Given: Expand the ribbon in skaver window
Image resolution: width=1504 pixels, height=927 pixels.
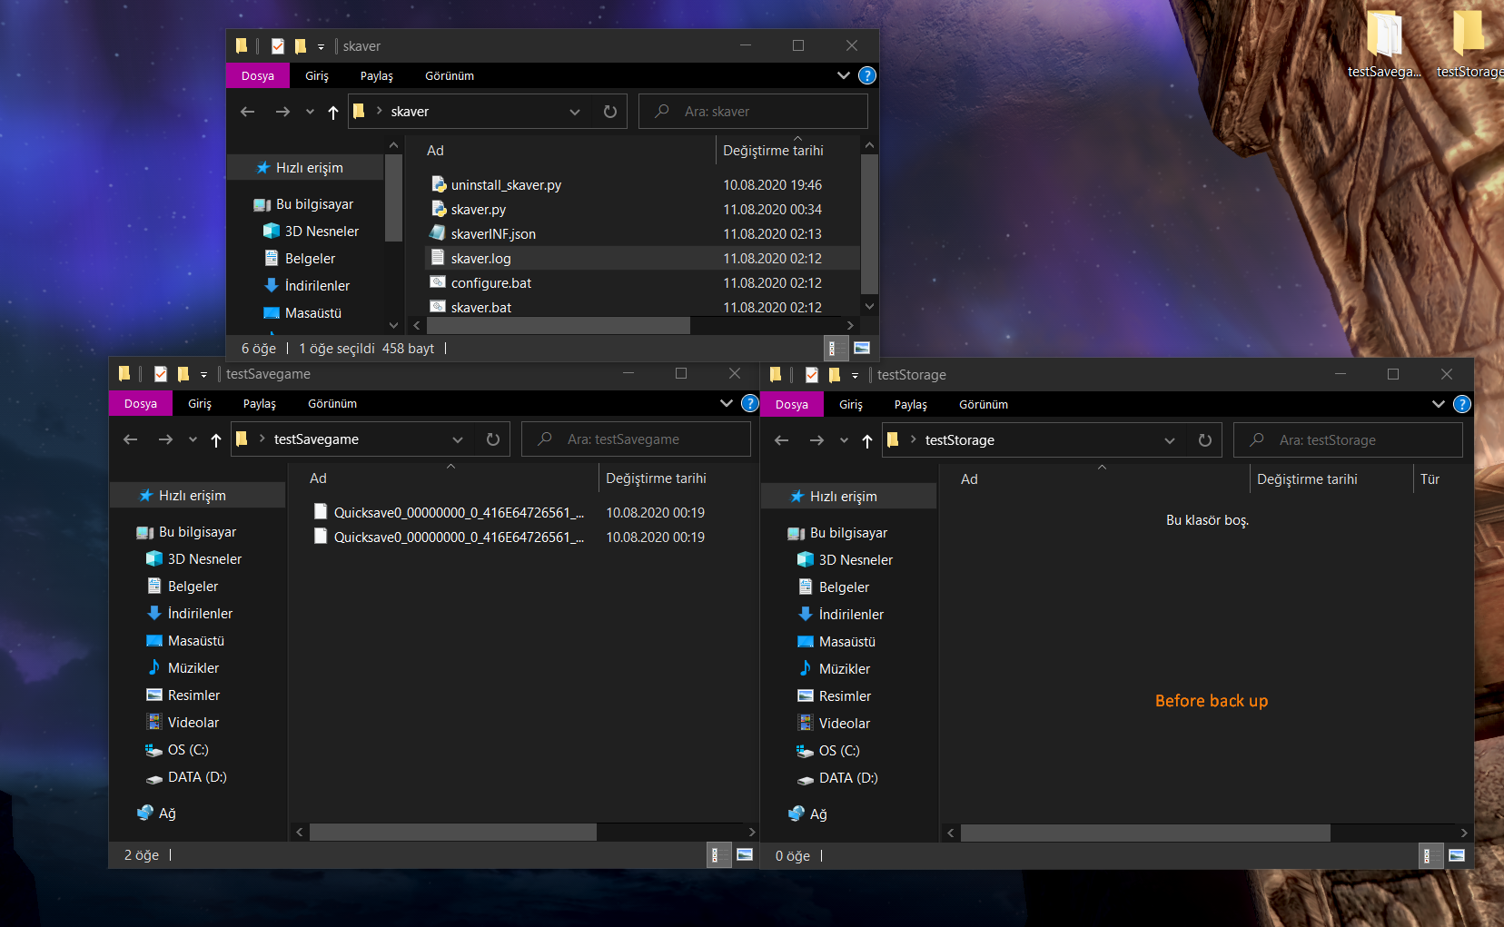Looking at the screenshot, I should [x=844, y=75].
